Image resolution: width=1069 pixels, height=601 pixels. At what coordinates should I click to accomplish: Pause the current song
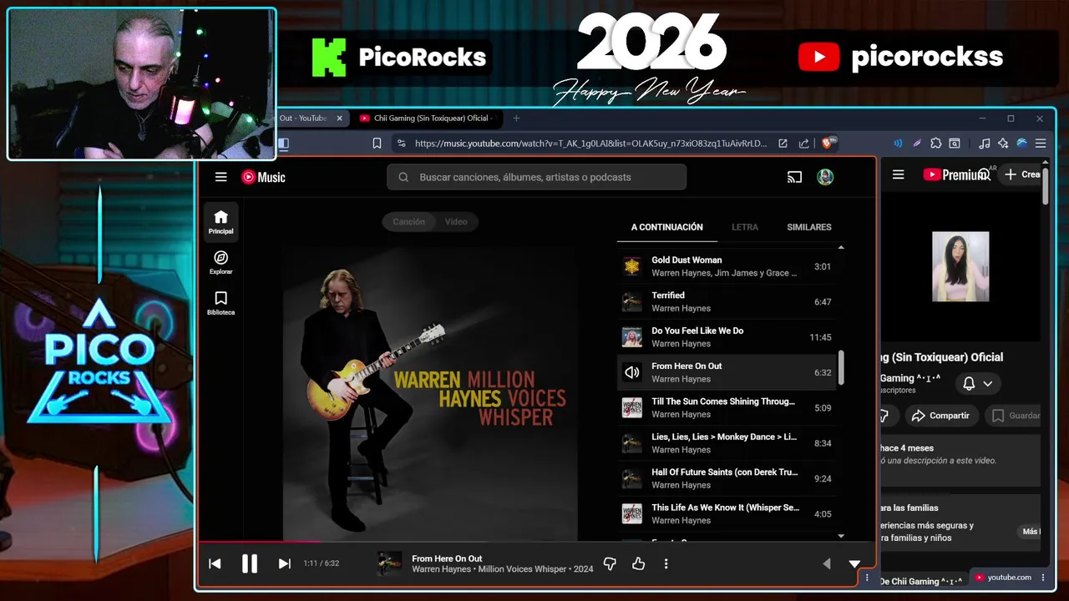pyautogui.click(x=250, y=563)
